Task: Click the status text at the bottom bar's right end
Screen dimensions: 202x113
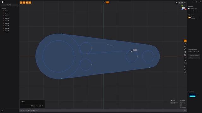Action: pos(185,110)
